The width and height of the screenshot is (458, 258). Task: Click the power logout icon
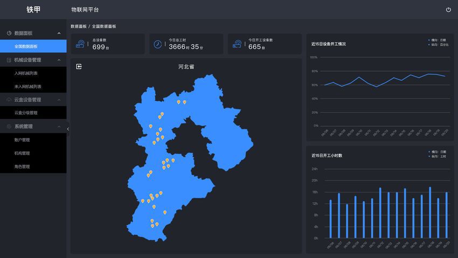[x=448, y=10]
